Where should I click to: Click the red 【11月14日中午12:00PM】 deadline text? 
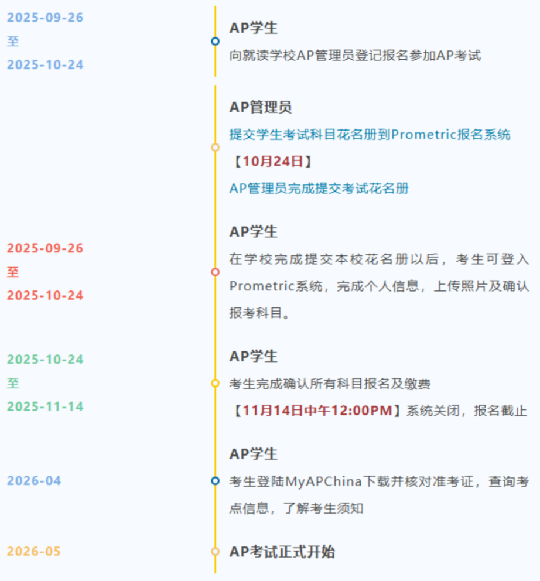pos(317,411)
